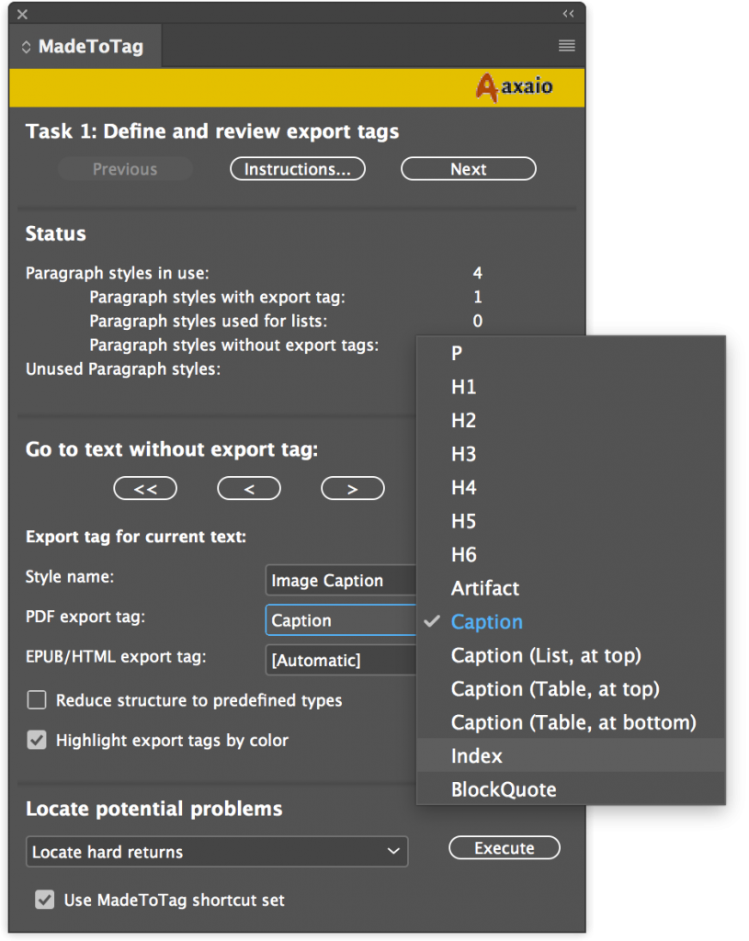Screen dimensions: 749x941
Task: Enable Reduce structure to predefined types
Action: (37, 699)
